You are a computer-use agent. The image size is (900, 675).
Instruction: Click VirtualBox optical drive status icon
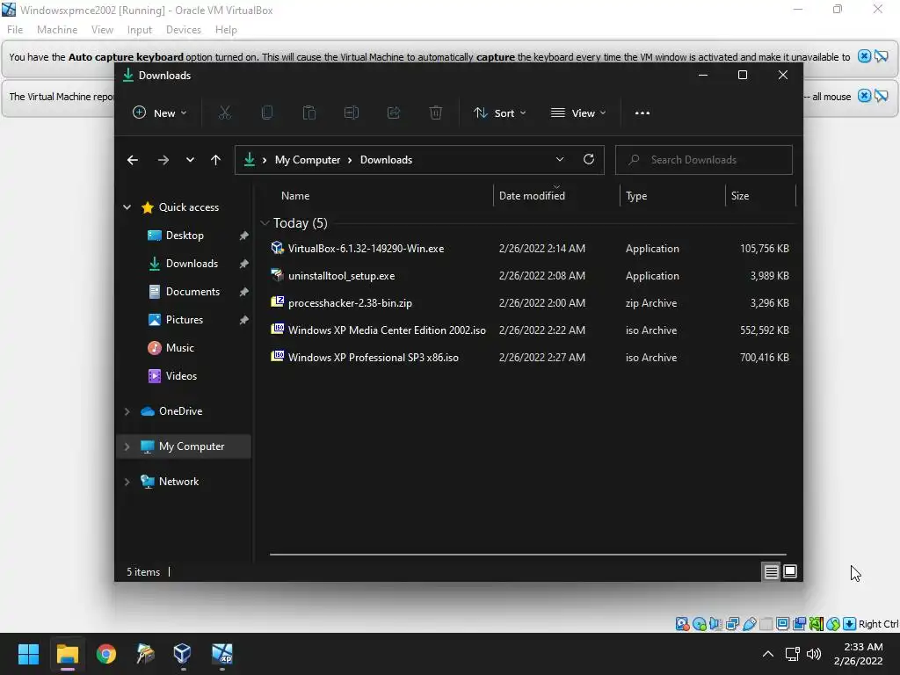pos(699,624)
